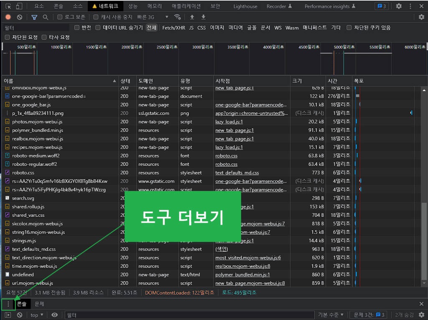Sort by the 시간 column header
Viewport: 428px width, 320px height.
click(339, 81)
